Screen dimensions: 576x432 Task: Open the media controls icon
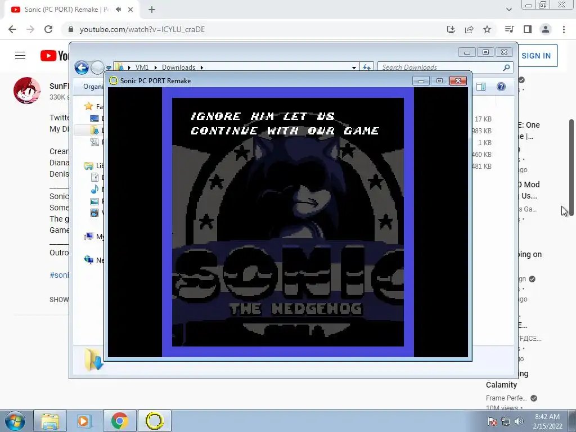509,29
